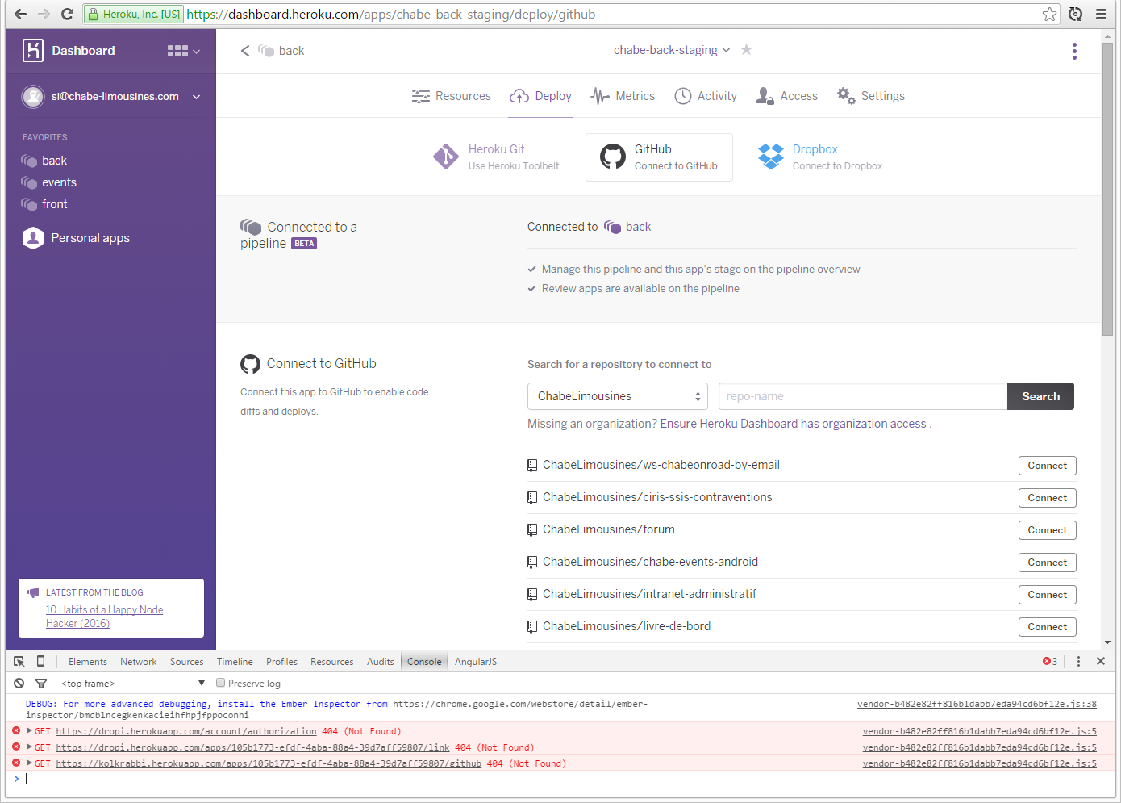This screenshot has width=1121, height=803.
Task: Open 10 Habits of a Happy Node Hacker link
Action: (104, 617)
